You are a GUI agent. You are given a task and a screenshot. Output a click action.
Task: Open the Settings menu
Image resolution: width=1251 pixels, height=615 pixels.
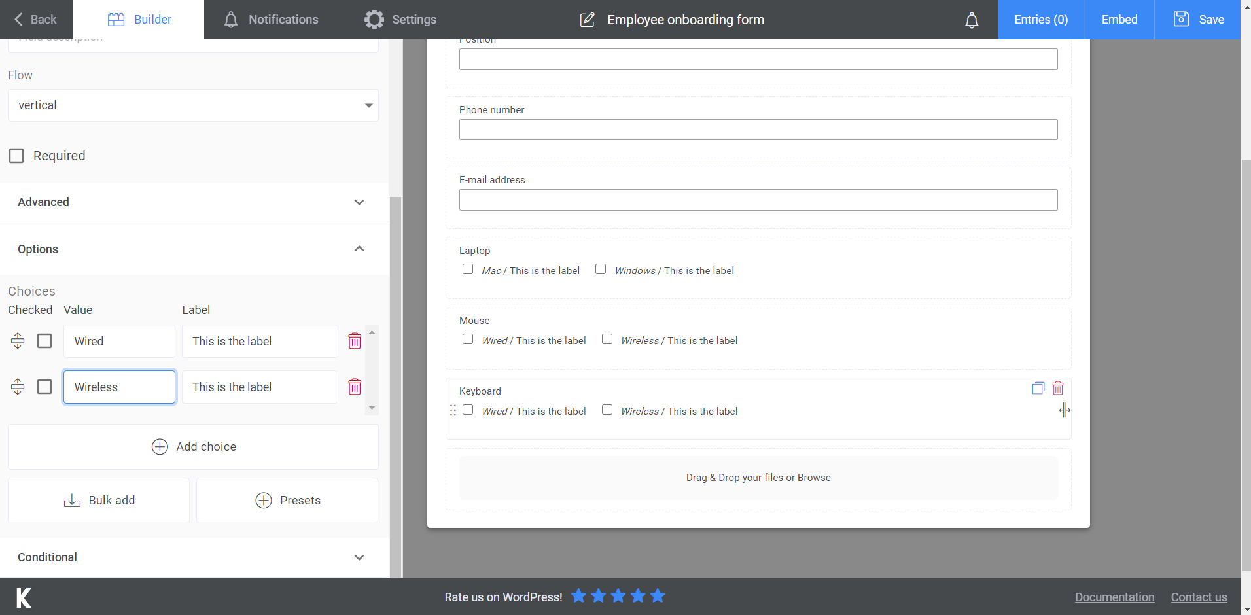pyautogui.click(x=400, y=20)
